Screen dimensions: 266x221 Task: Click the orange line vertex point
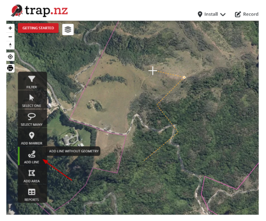coord(184,77)
